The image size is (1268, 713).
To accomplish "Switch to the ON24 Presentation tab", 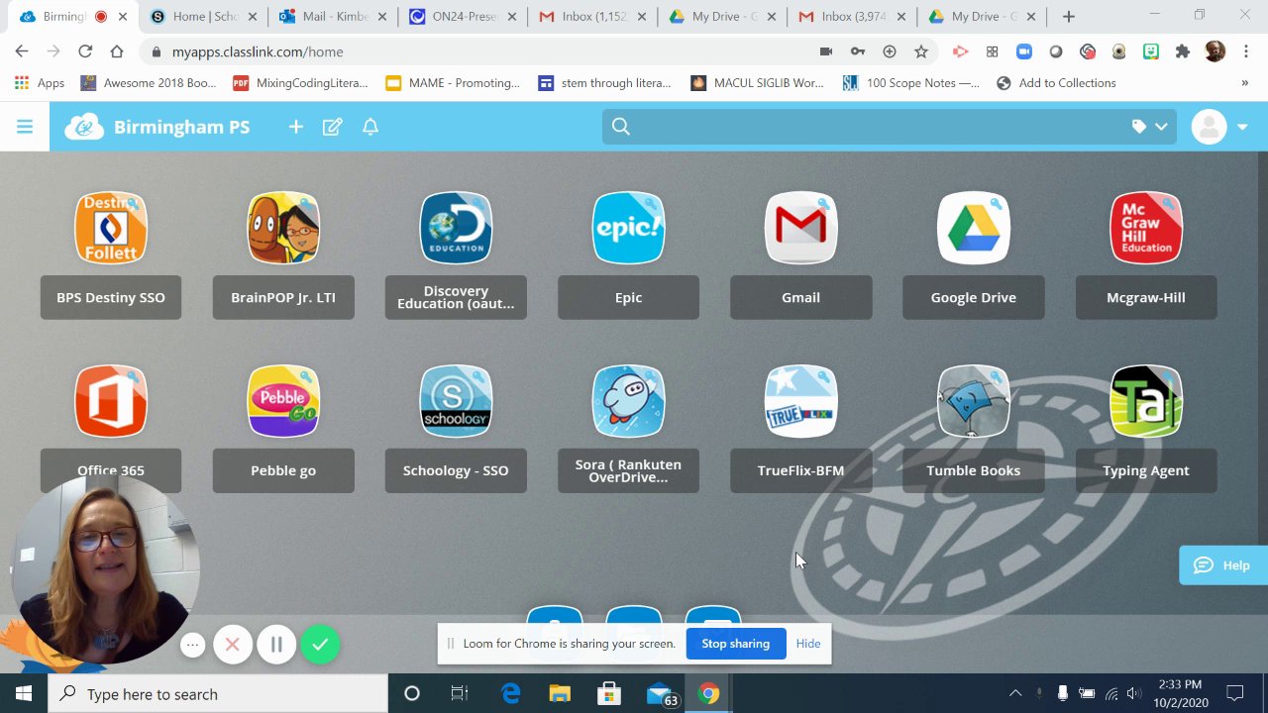I will pos(462,17).
